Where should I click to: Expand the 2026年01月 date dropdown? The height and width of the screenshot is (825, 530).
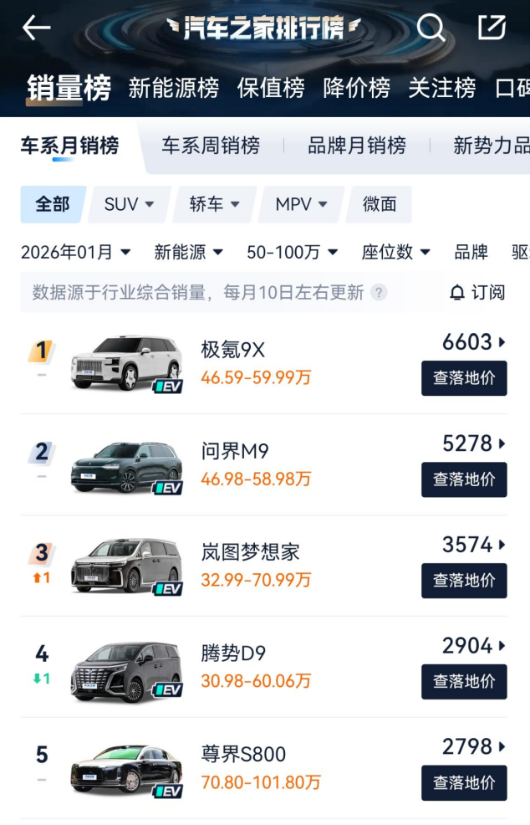tap(76, 252)
